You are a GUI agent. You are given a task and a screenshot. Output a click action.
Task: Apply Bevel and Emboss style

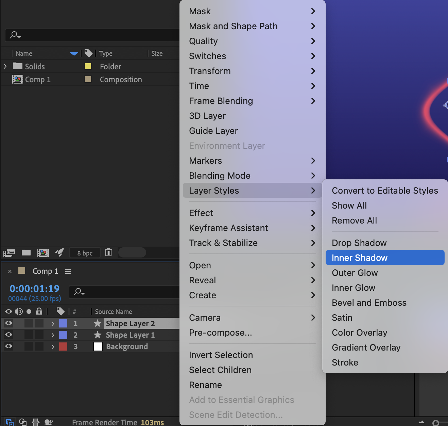tap(385, 303)
